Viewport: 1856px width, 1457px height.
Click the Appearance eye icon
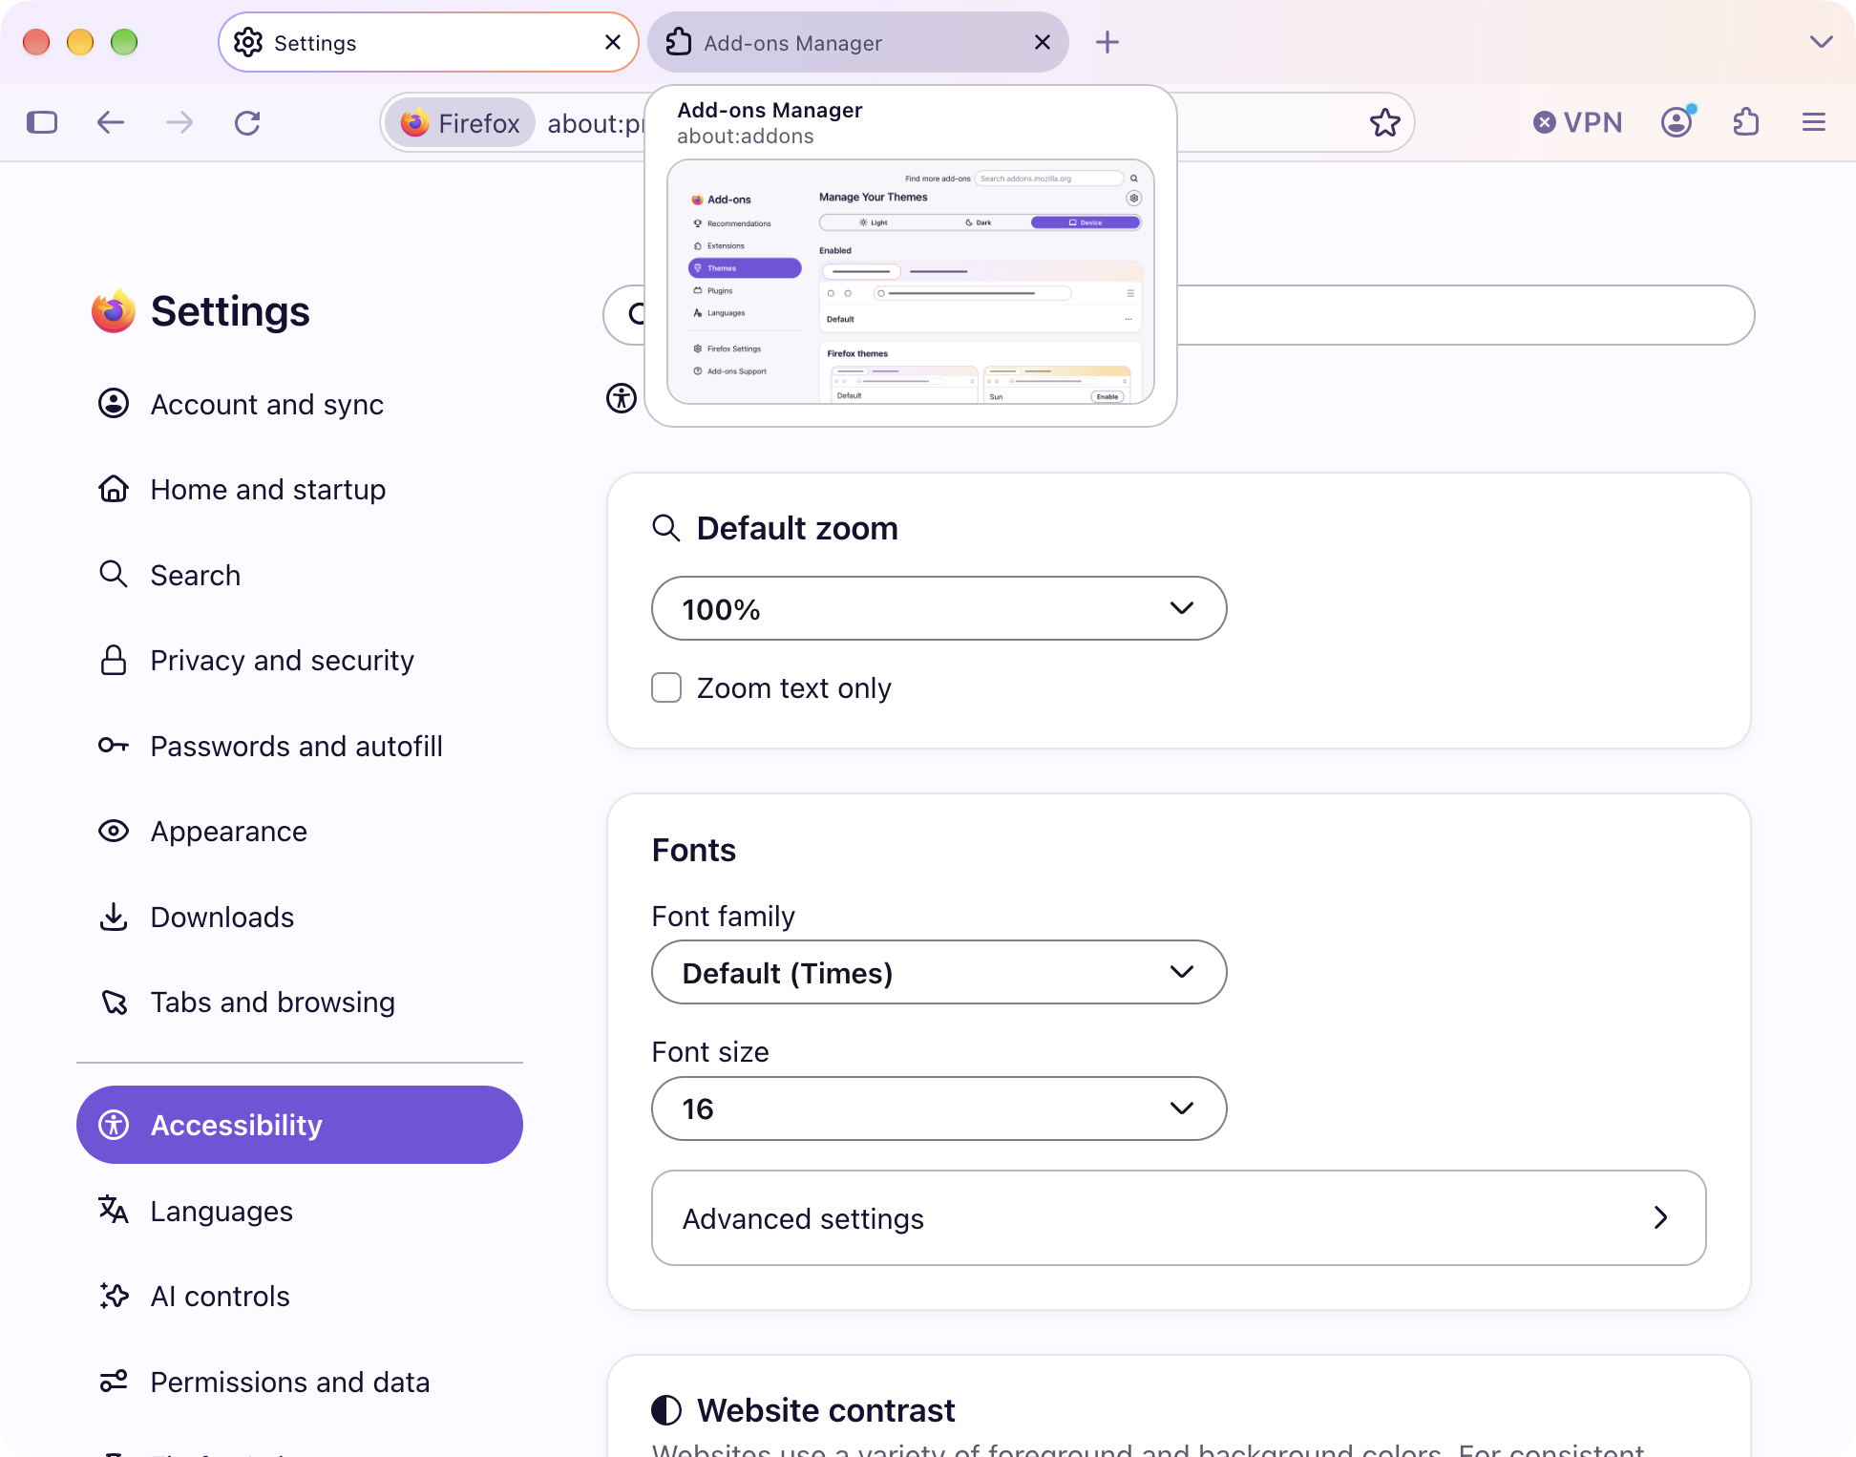click(114, 831)
